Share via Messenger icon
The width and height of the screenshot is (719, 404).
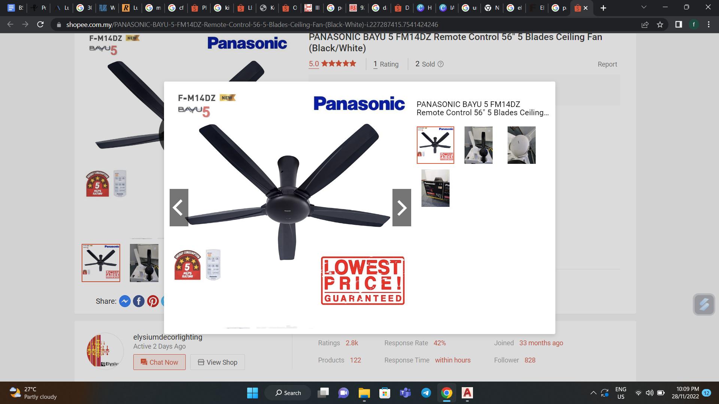pyautogui.click(x=125, y=301)
